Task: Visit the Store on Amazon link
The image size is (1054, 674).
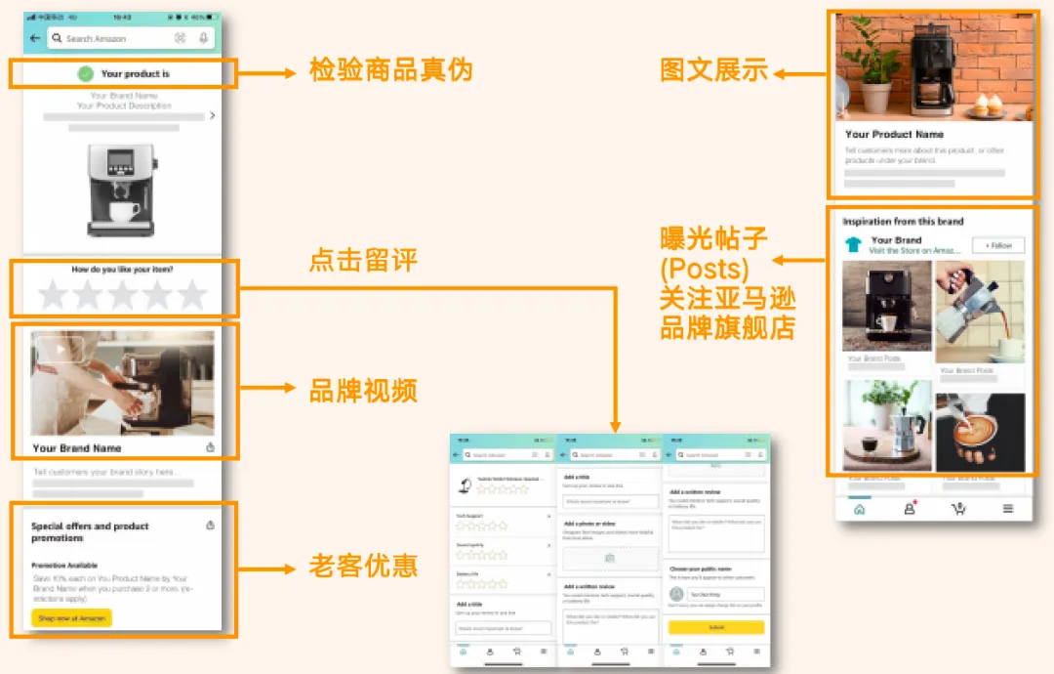Action: point(914,251)
